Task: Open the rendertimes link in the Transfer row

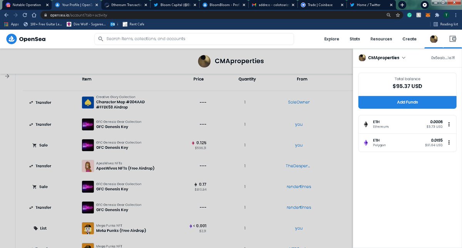Action: click(x=299, y=207)
